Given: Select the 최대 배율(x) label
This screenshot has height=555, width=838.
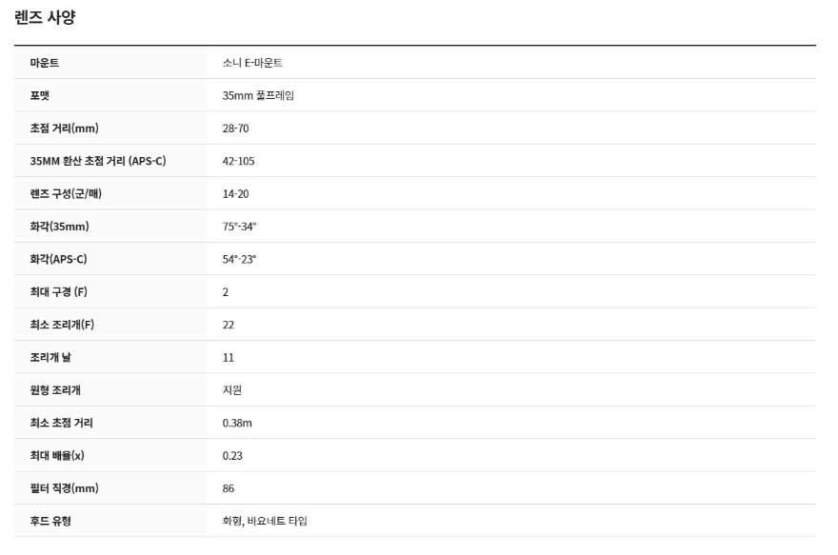Looking at the screenshot, I should pyautogui.click(x=57, y=456).
